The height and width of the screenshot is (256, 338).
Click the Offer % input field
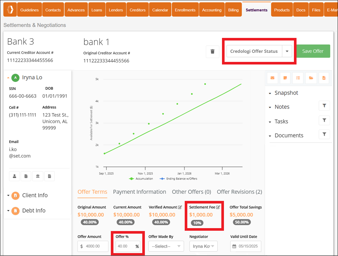point(128,246)
